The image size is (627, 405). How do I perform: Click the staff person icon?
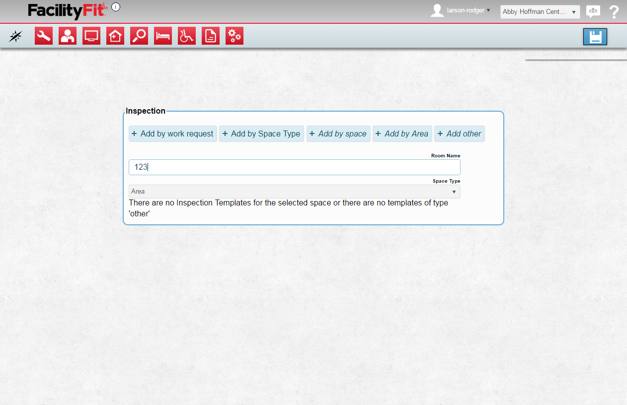tap(68, 36)
